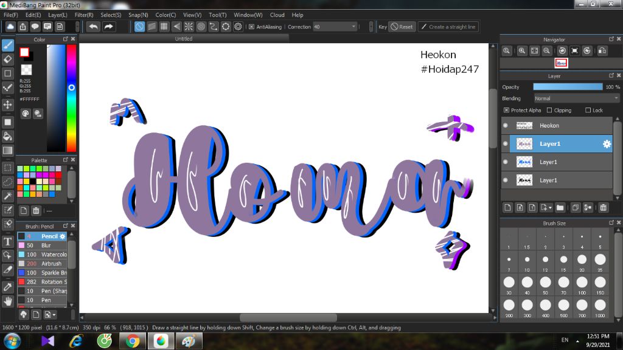Screen dimensions: 623x350
Task: Click the cloud save icon
Action: 10,27
